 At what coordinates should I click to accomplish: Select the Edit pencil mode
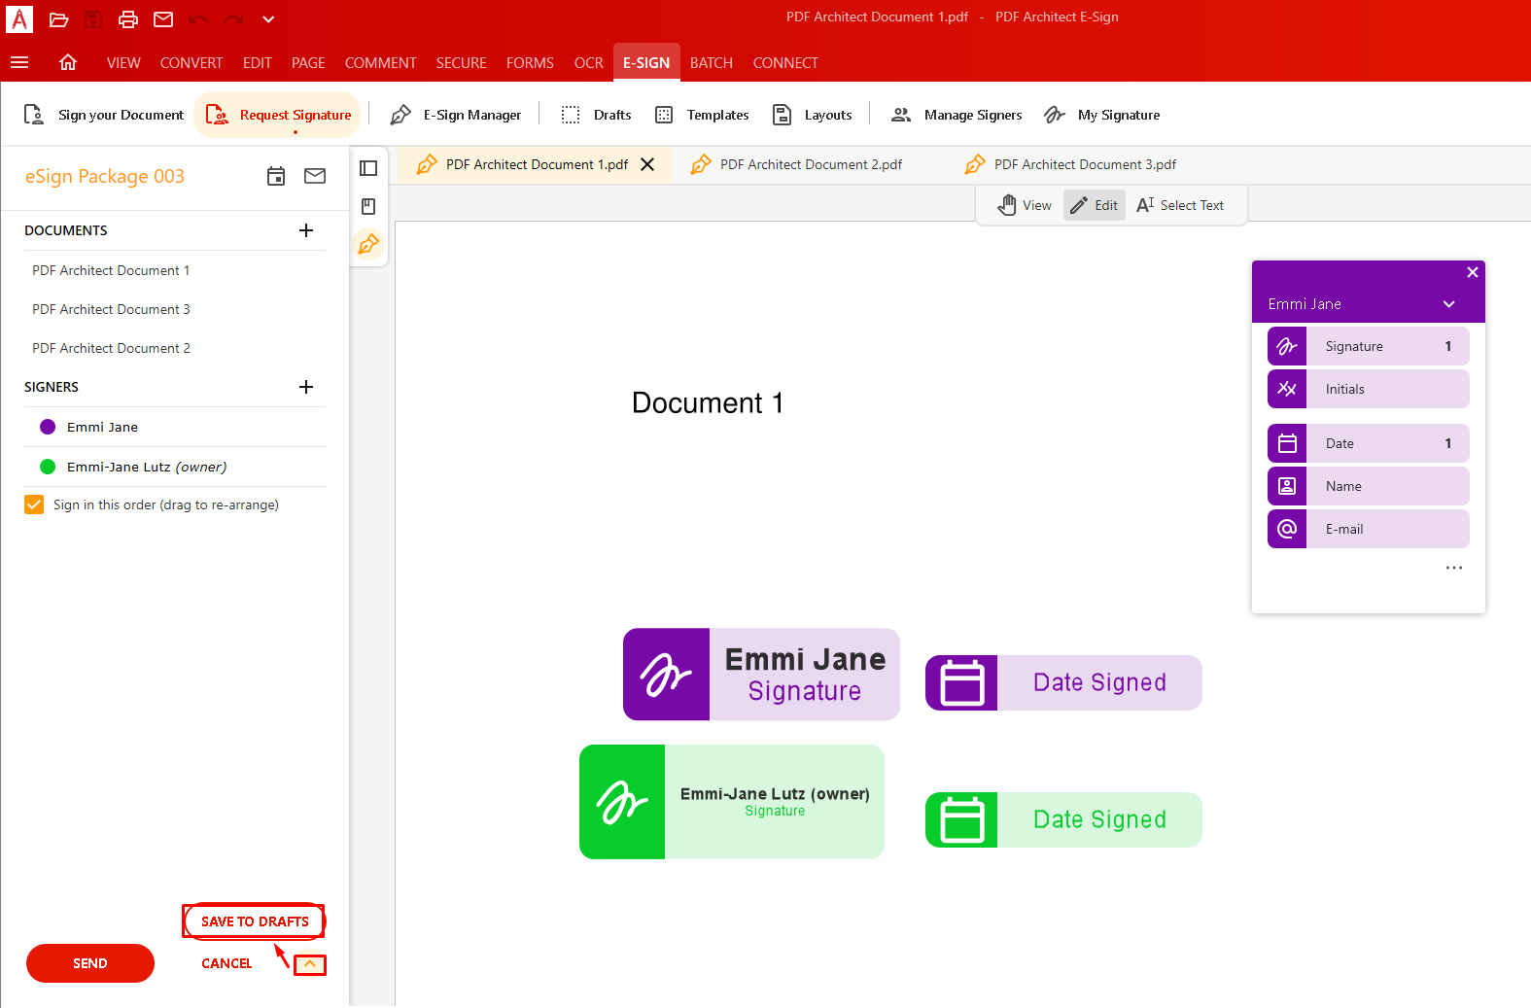[x=1095, y=205]
